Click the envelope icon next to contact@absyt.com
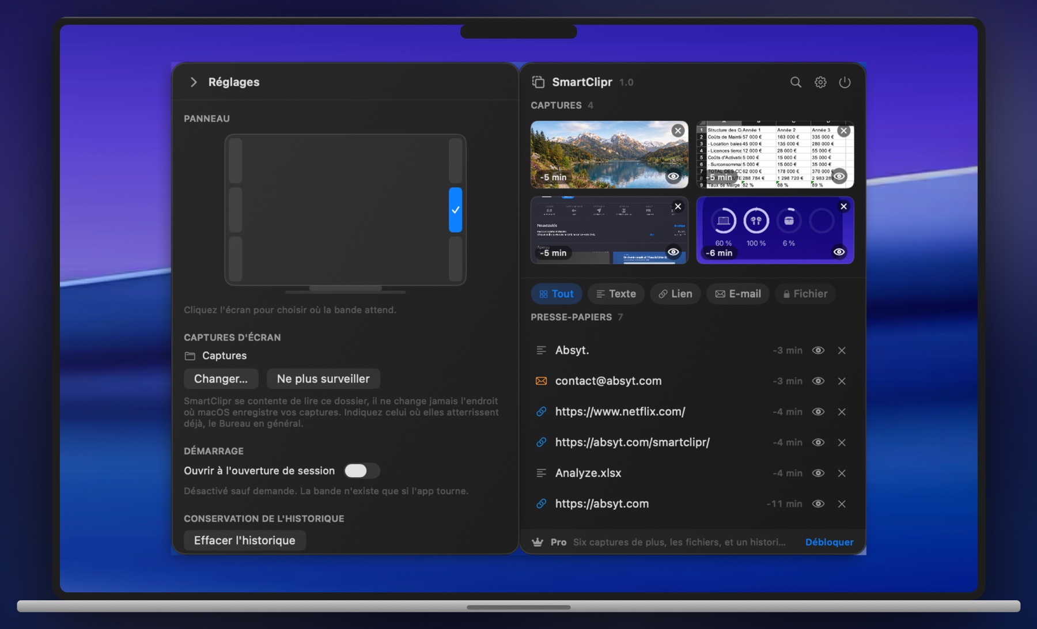 point(541,381)
